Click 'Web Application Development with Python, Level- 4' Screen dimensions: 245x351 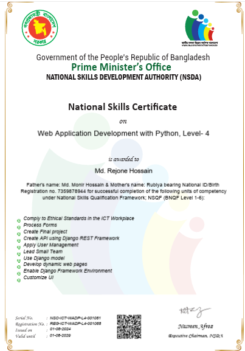click(x=123, y=133)
